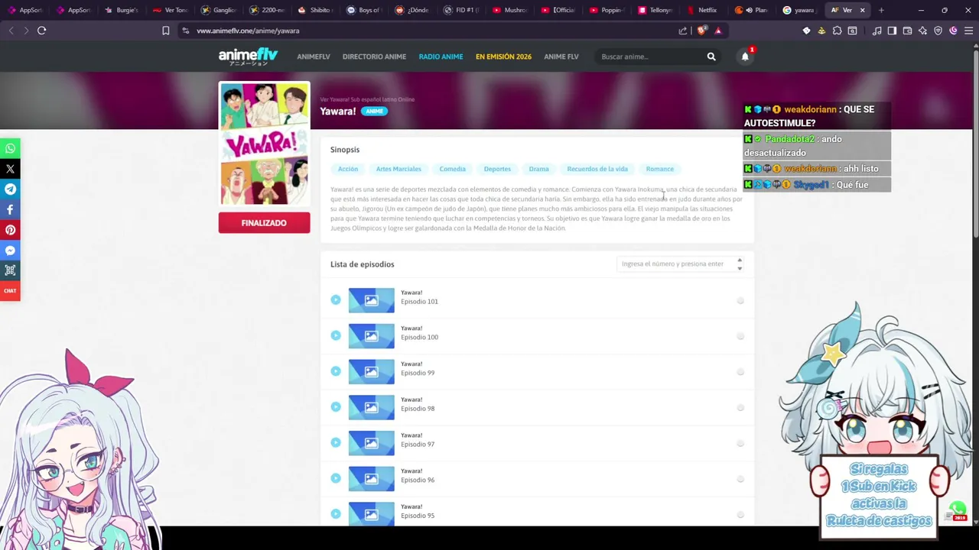Click the AnimeFLV logo

[x=248, y=57]
